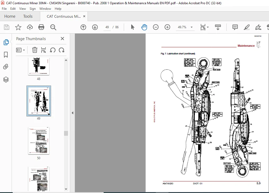Open Page Thumbnails sidebar icon
Screen dimensions: 269x193
[6, 42]
